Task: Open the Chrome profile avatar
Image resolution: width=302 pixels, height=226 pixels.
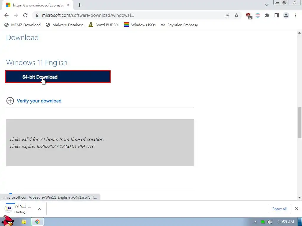Action: [x=286, y=15]
